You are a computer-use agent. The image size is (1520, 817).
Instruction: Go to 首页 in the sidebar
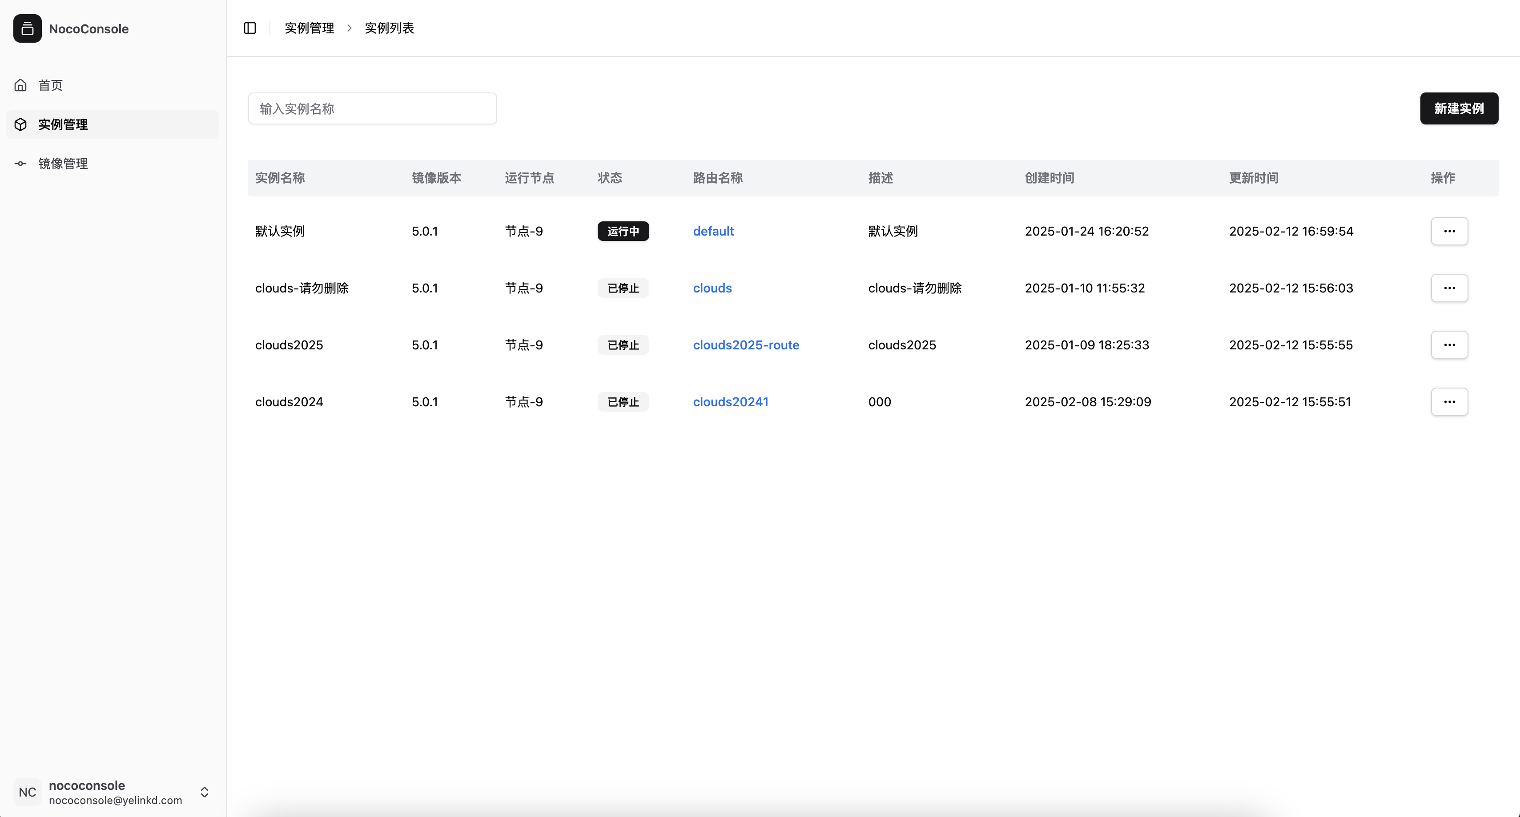(51, 85)
